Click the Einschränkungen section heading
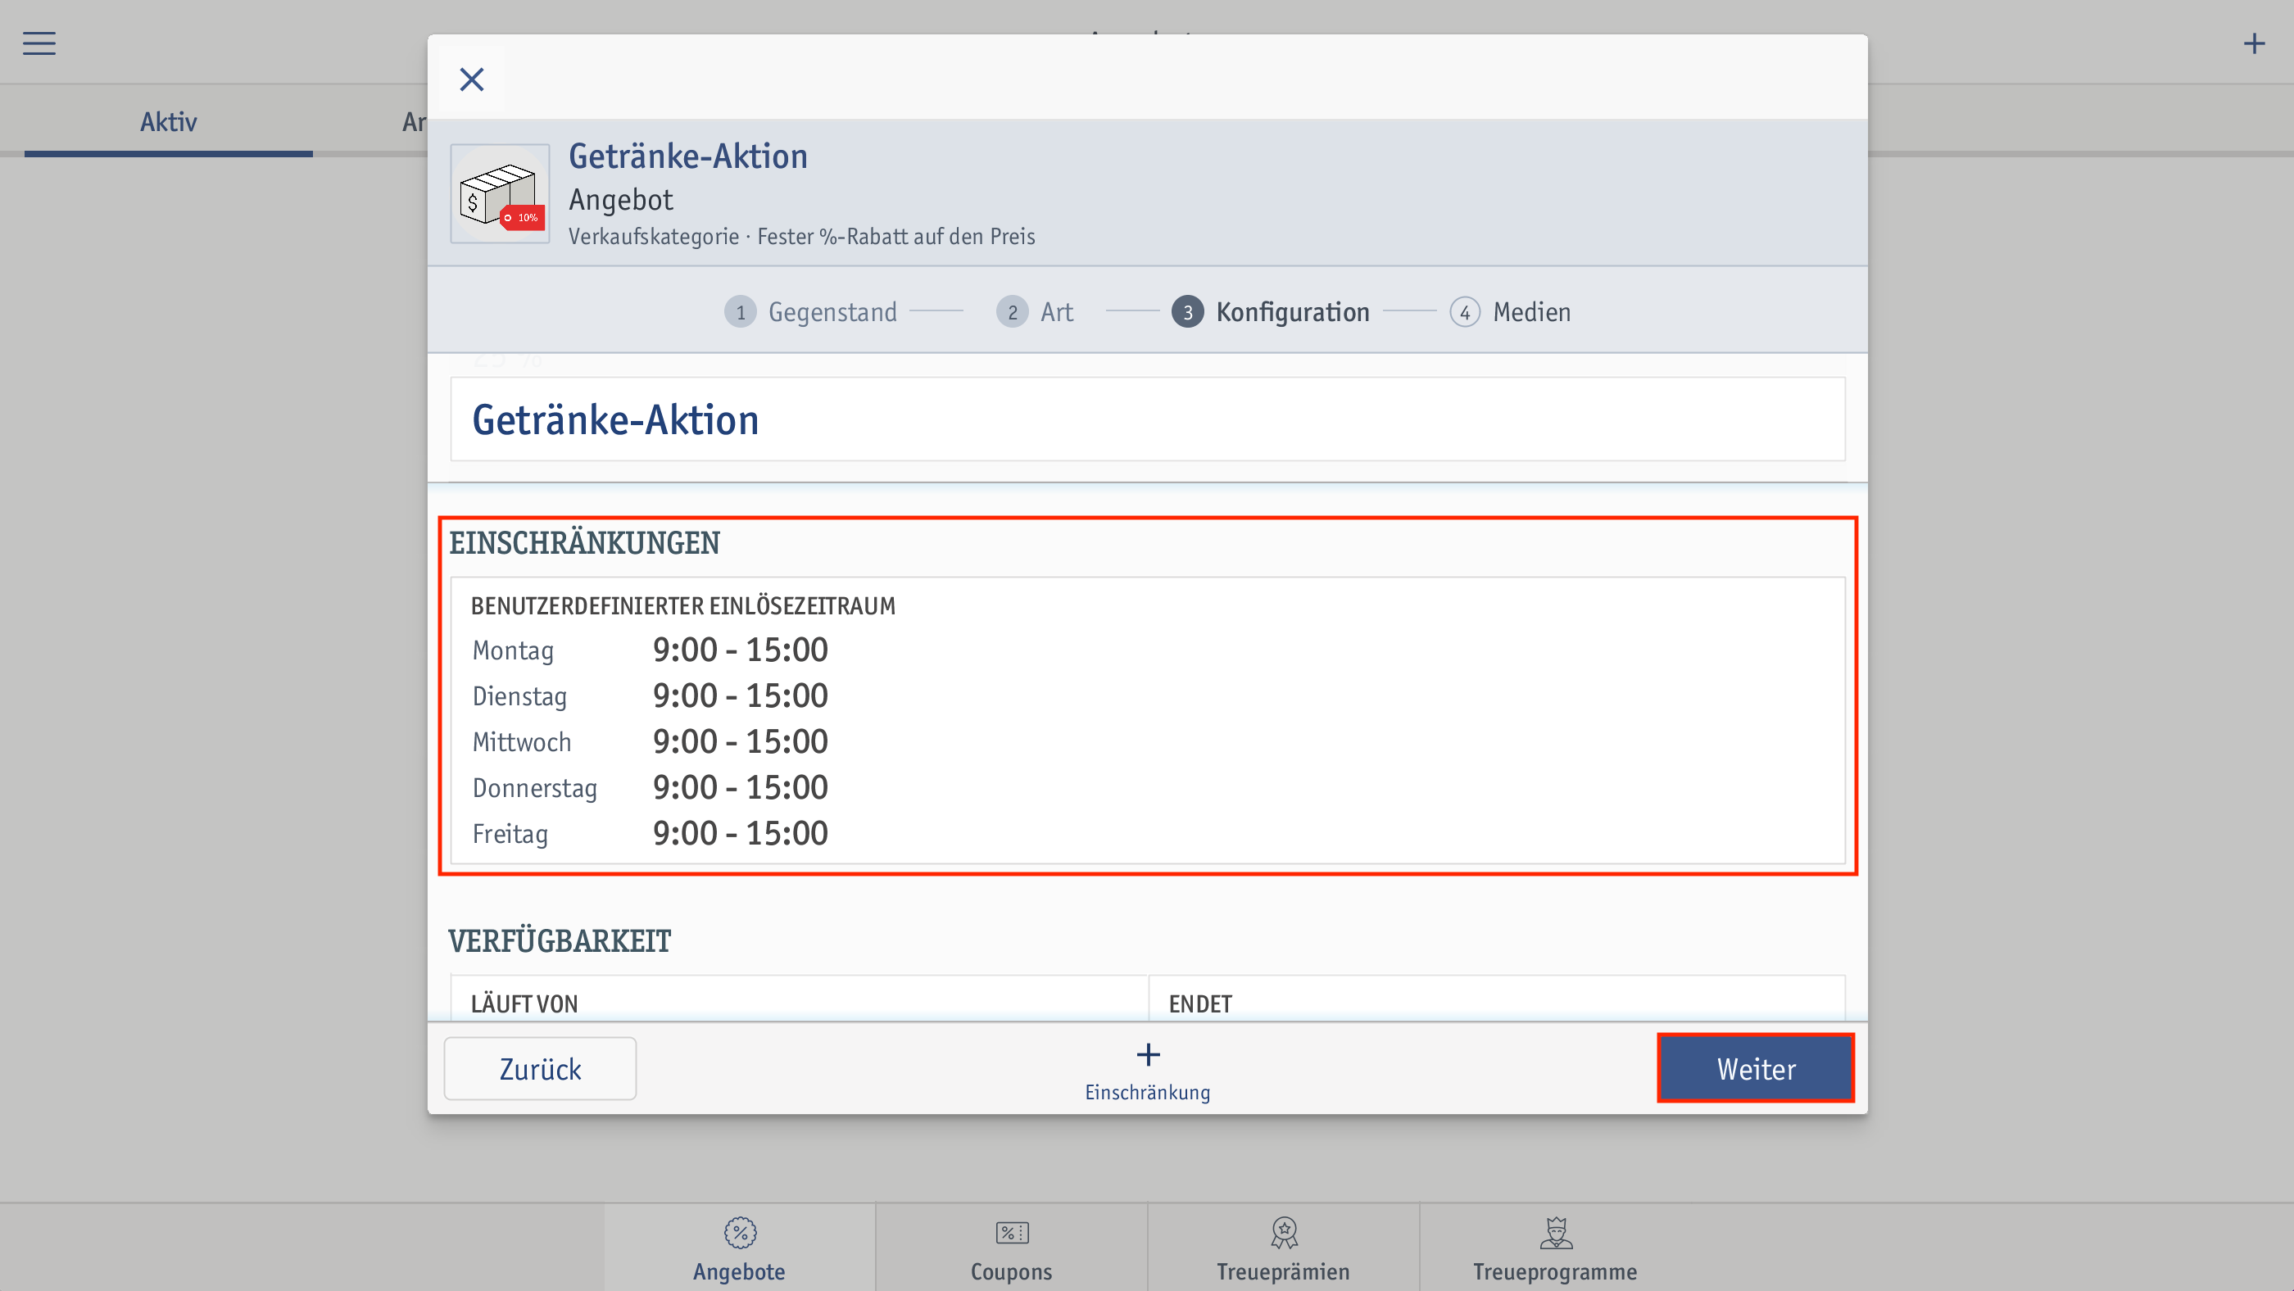 pyautogui.click(x=584, y=543)
